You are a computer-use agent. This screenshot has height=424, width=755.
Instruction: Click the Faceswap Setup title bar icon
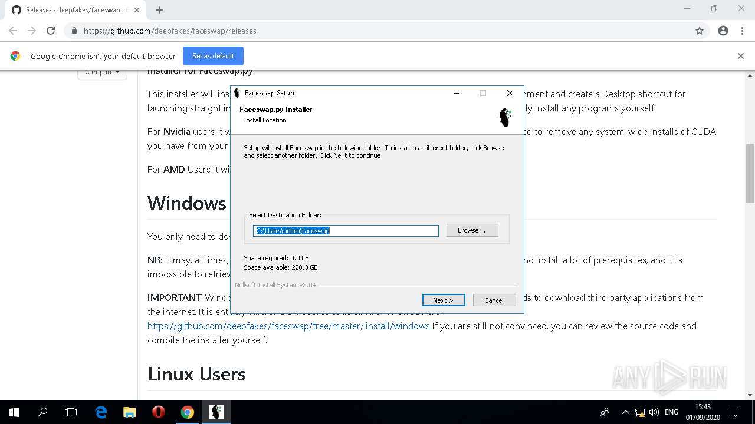(237, 93)
